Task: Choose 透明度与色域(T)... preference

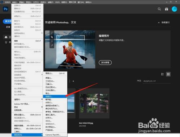Action: pos(55,105)
